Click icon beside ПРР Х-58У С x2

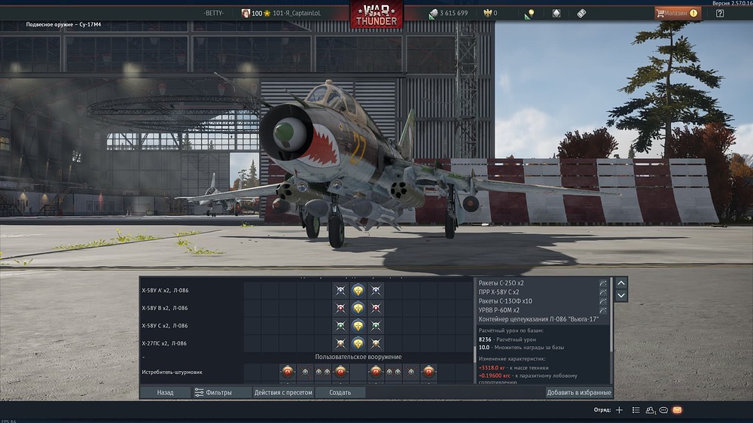point(603,292)
